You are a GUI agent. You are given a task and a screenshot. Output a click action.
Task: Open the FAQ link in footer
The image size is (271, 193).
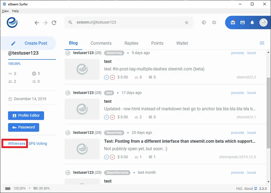(239, 188)
